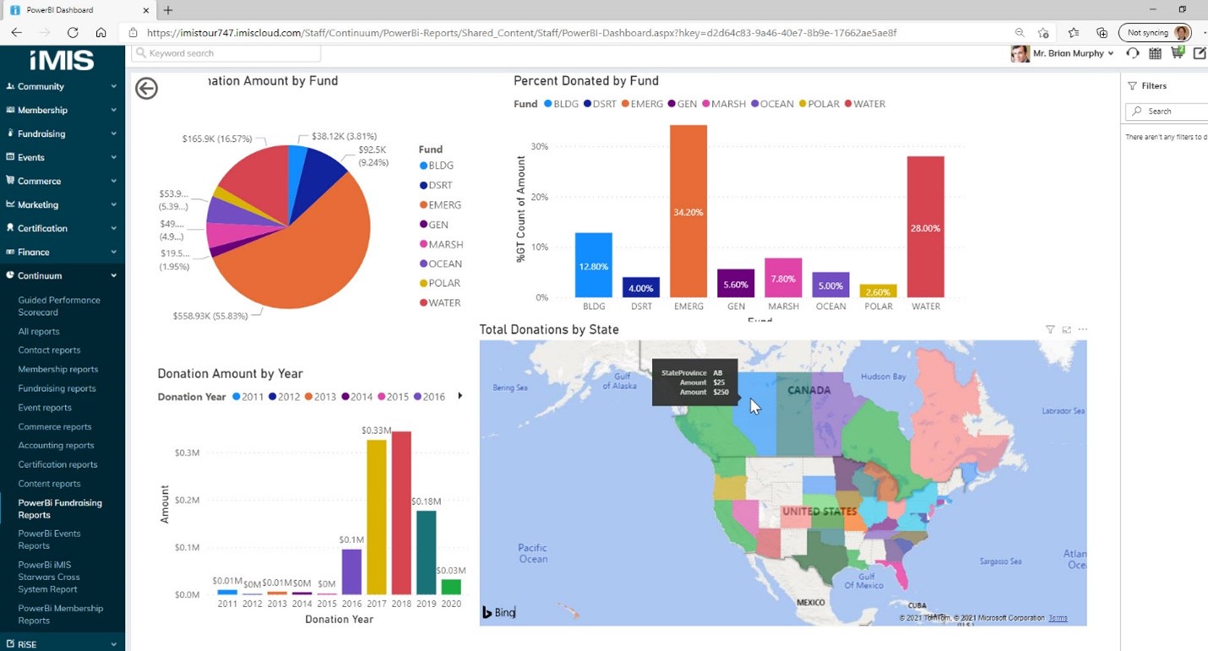Viewport: 1208px width, 651px height.
Task: Select BLDG in pie chart legend
Action: click(437, 165)
